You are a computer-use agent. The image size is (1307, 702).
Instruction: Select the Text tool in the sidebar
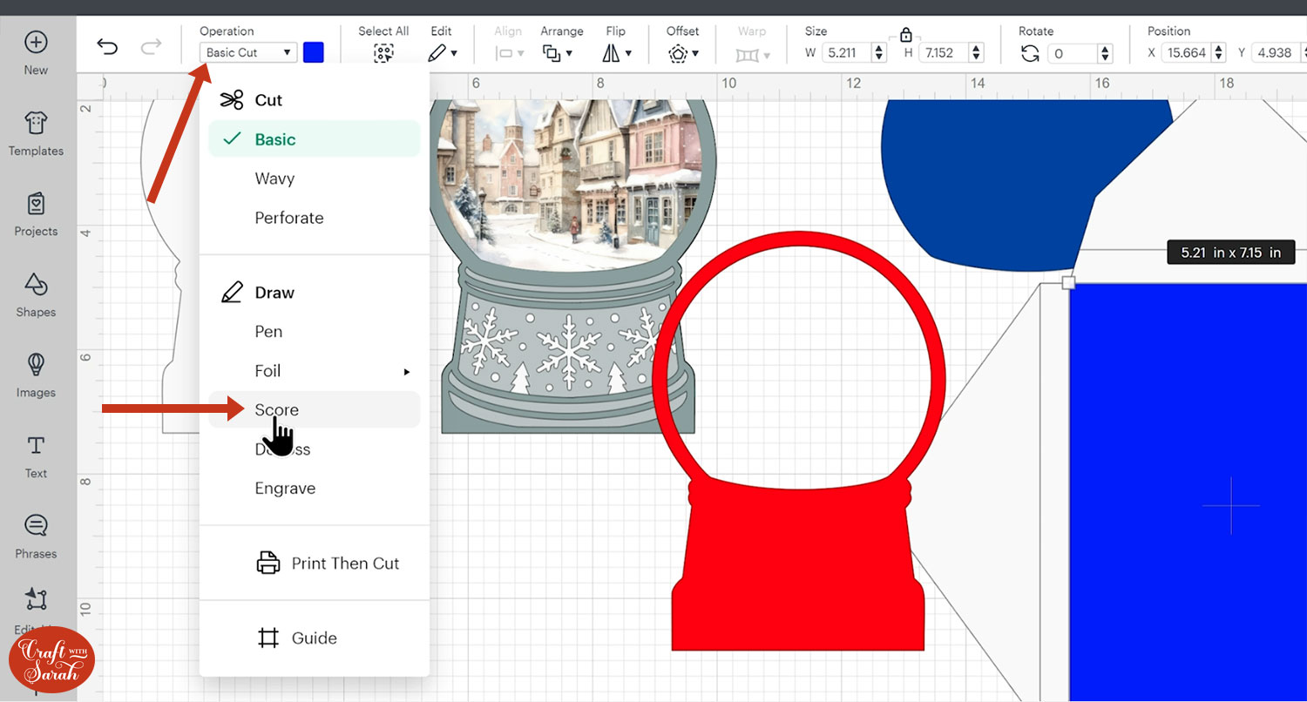36,456
